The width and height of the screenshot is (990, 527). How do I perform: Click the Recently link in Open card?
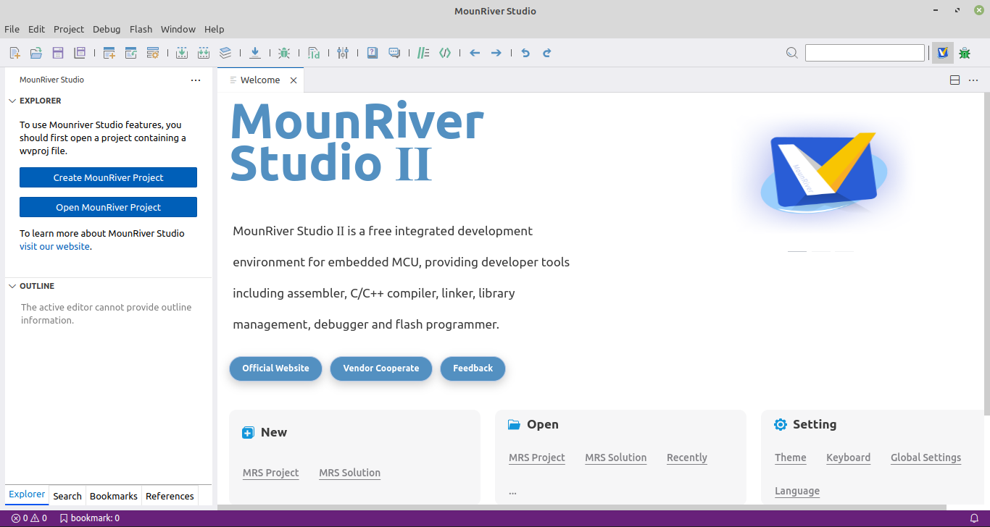tap(687, 458)
